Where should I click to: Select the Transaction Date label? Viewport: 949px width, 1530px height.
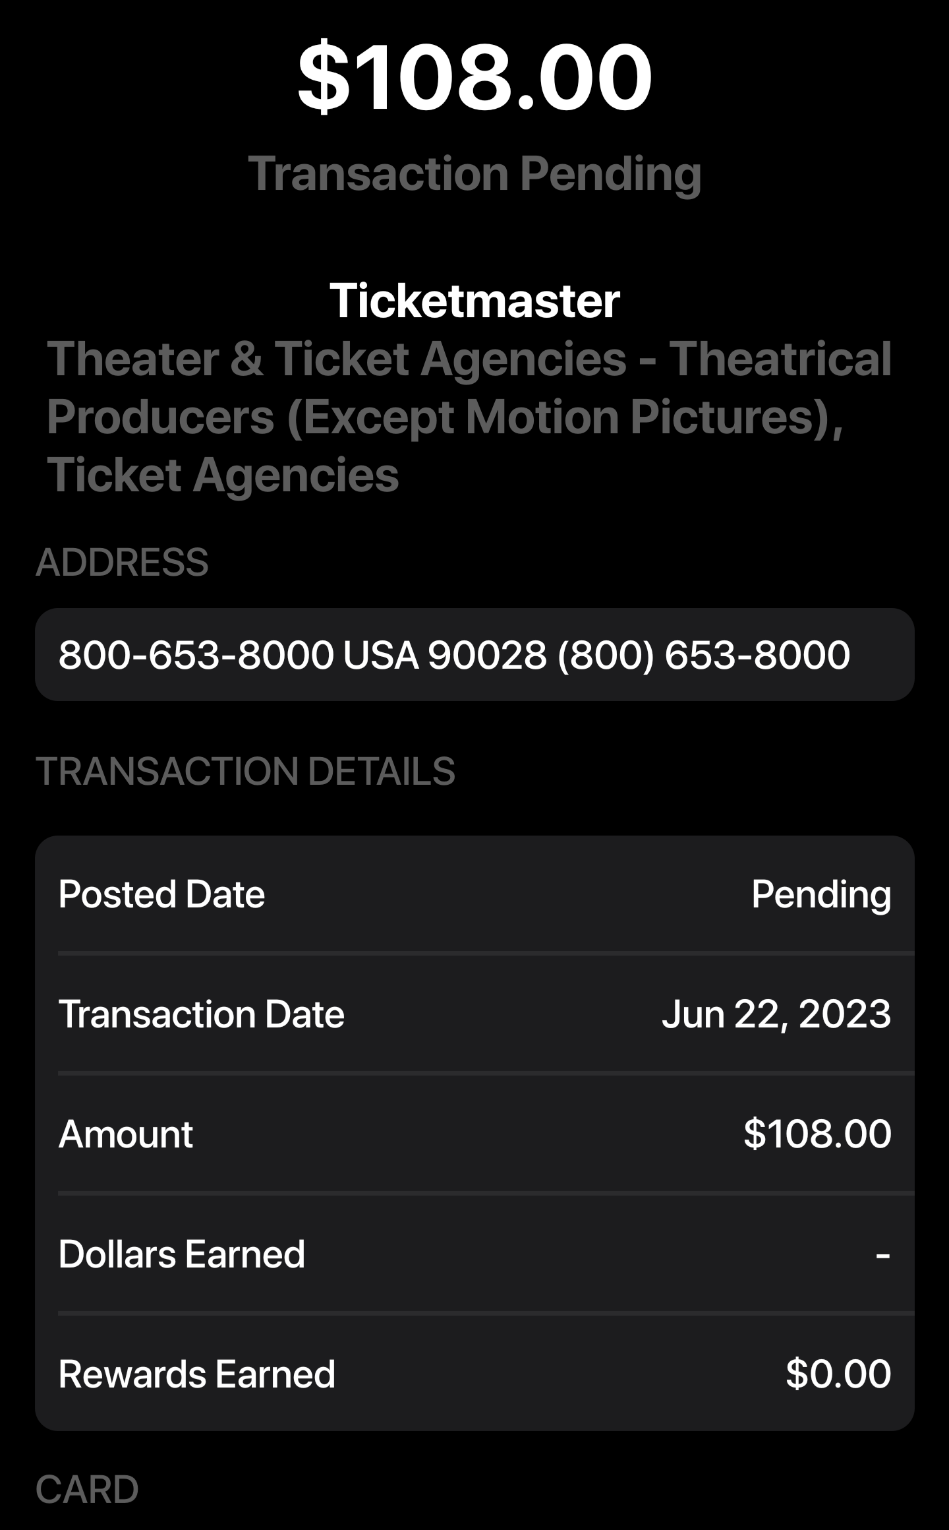coord(201,1014)
